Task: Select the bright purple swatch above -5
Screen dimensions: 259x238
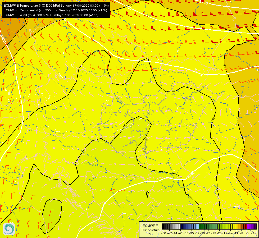Action: [x=248, y=226]
